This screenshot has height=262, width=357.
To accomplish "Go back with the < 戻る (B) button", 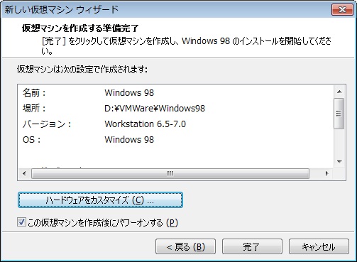I will pyautogui.click(x=185, y=246).
